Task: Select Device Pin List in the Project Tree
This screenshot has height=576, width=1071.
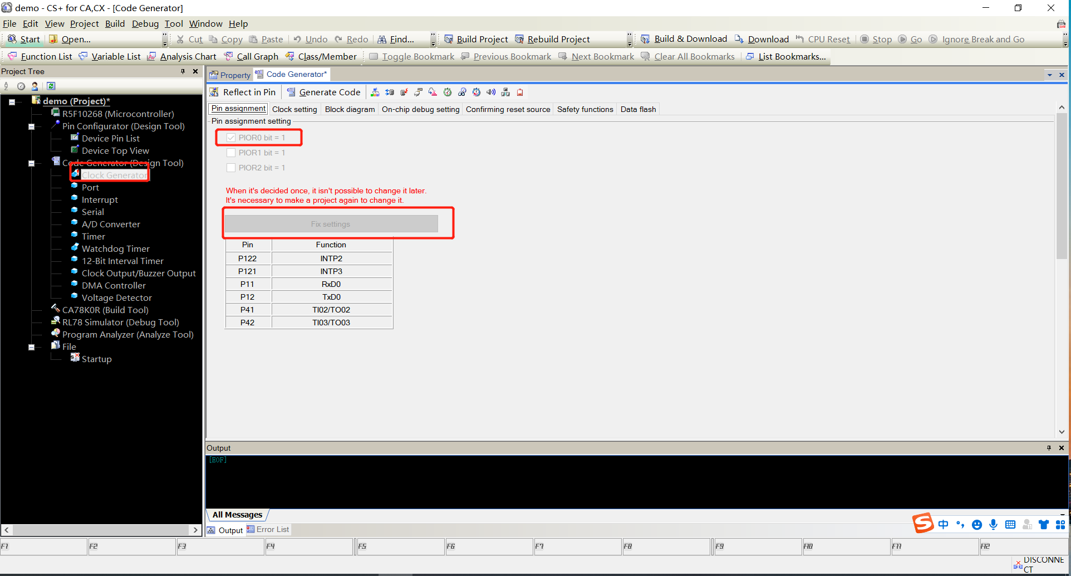Action: point(110,138)
